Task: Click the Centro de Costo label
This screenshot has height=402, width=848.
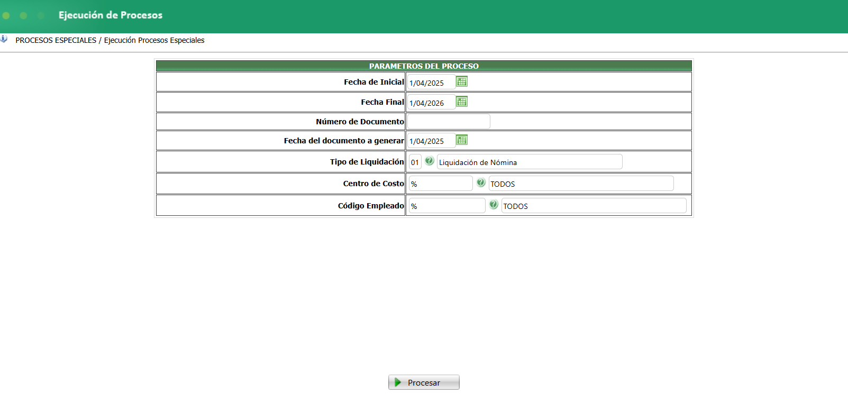Action: [373, 184]
